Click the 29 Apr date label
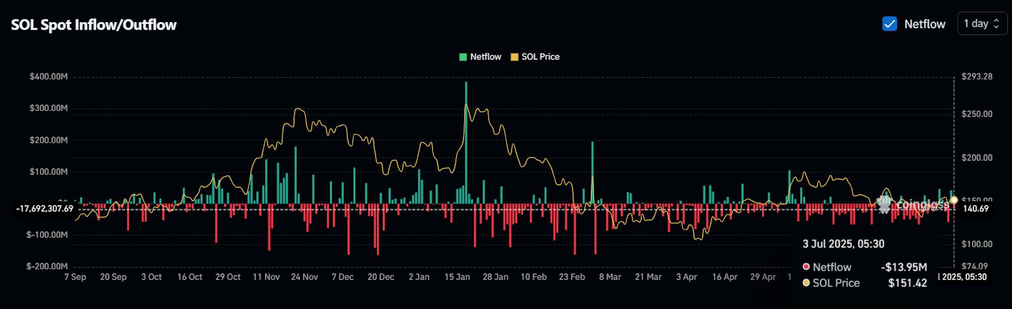Screen dimensions: 1012x309 (763, 277)
